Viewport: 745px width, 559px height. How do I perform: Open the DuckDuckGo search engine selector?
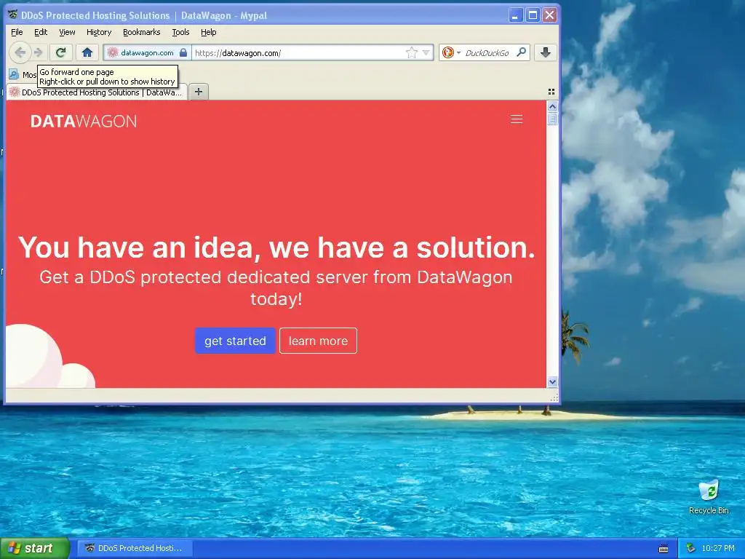451,52
